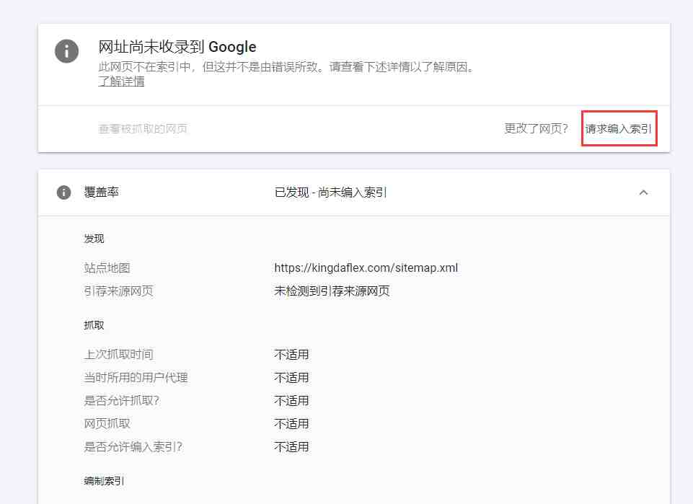The width and height of the screenshot is (693, 504).
Task: Click 不适用 value for 网页抓取
Action: (292, 424)
